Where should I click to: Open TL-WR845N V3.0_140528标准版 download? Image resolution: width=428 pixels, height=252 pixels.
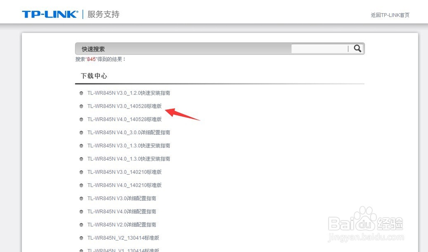click(125, 106)
